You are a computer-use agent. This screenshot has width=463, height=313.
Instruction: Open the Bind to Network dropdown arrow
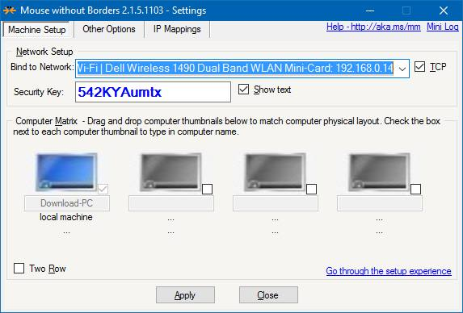(402, 69)
